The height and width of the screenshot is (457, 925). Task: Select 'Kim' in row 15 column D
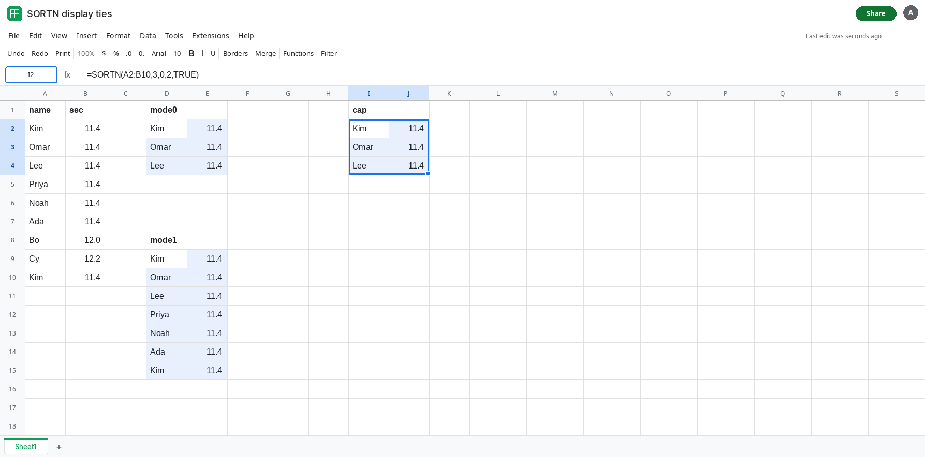167,371
